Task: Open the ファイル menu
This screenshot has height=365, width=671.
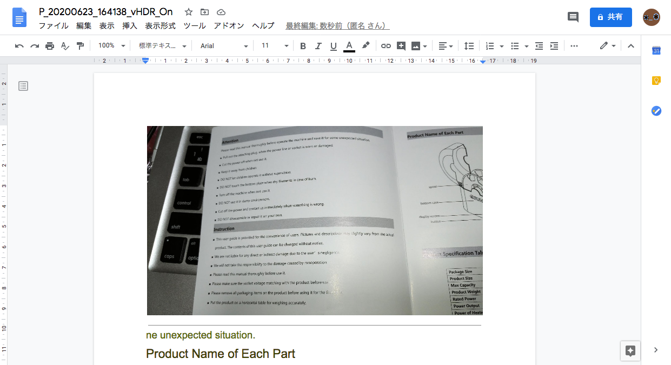Action: point(54,25)
